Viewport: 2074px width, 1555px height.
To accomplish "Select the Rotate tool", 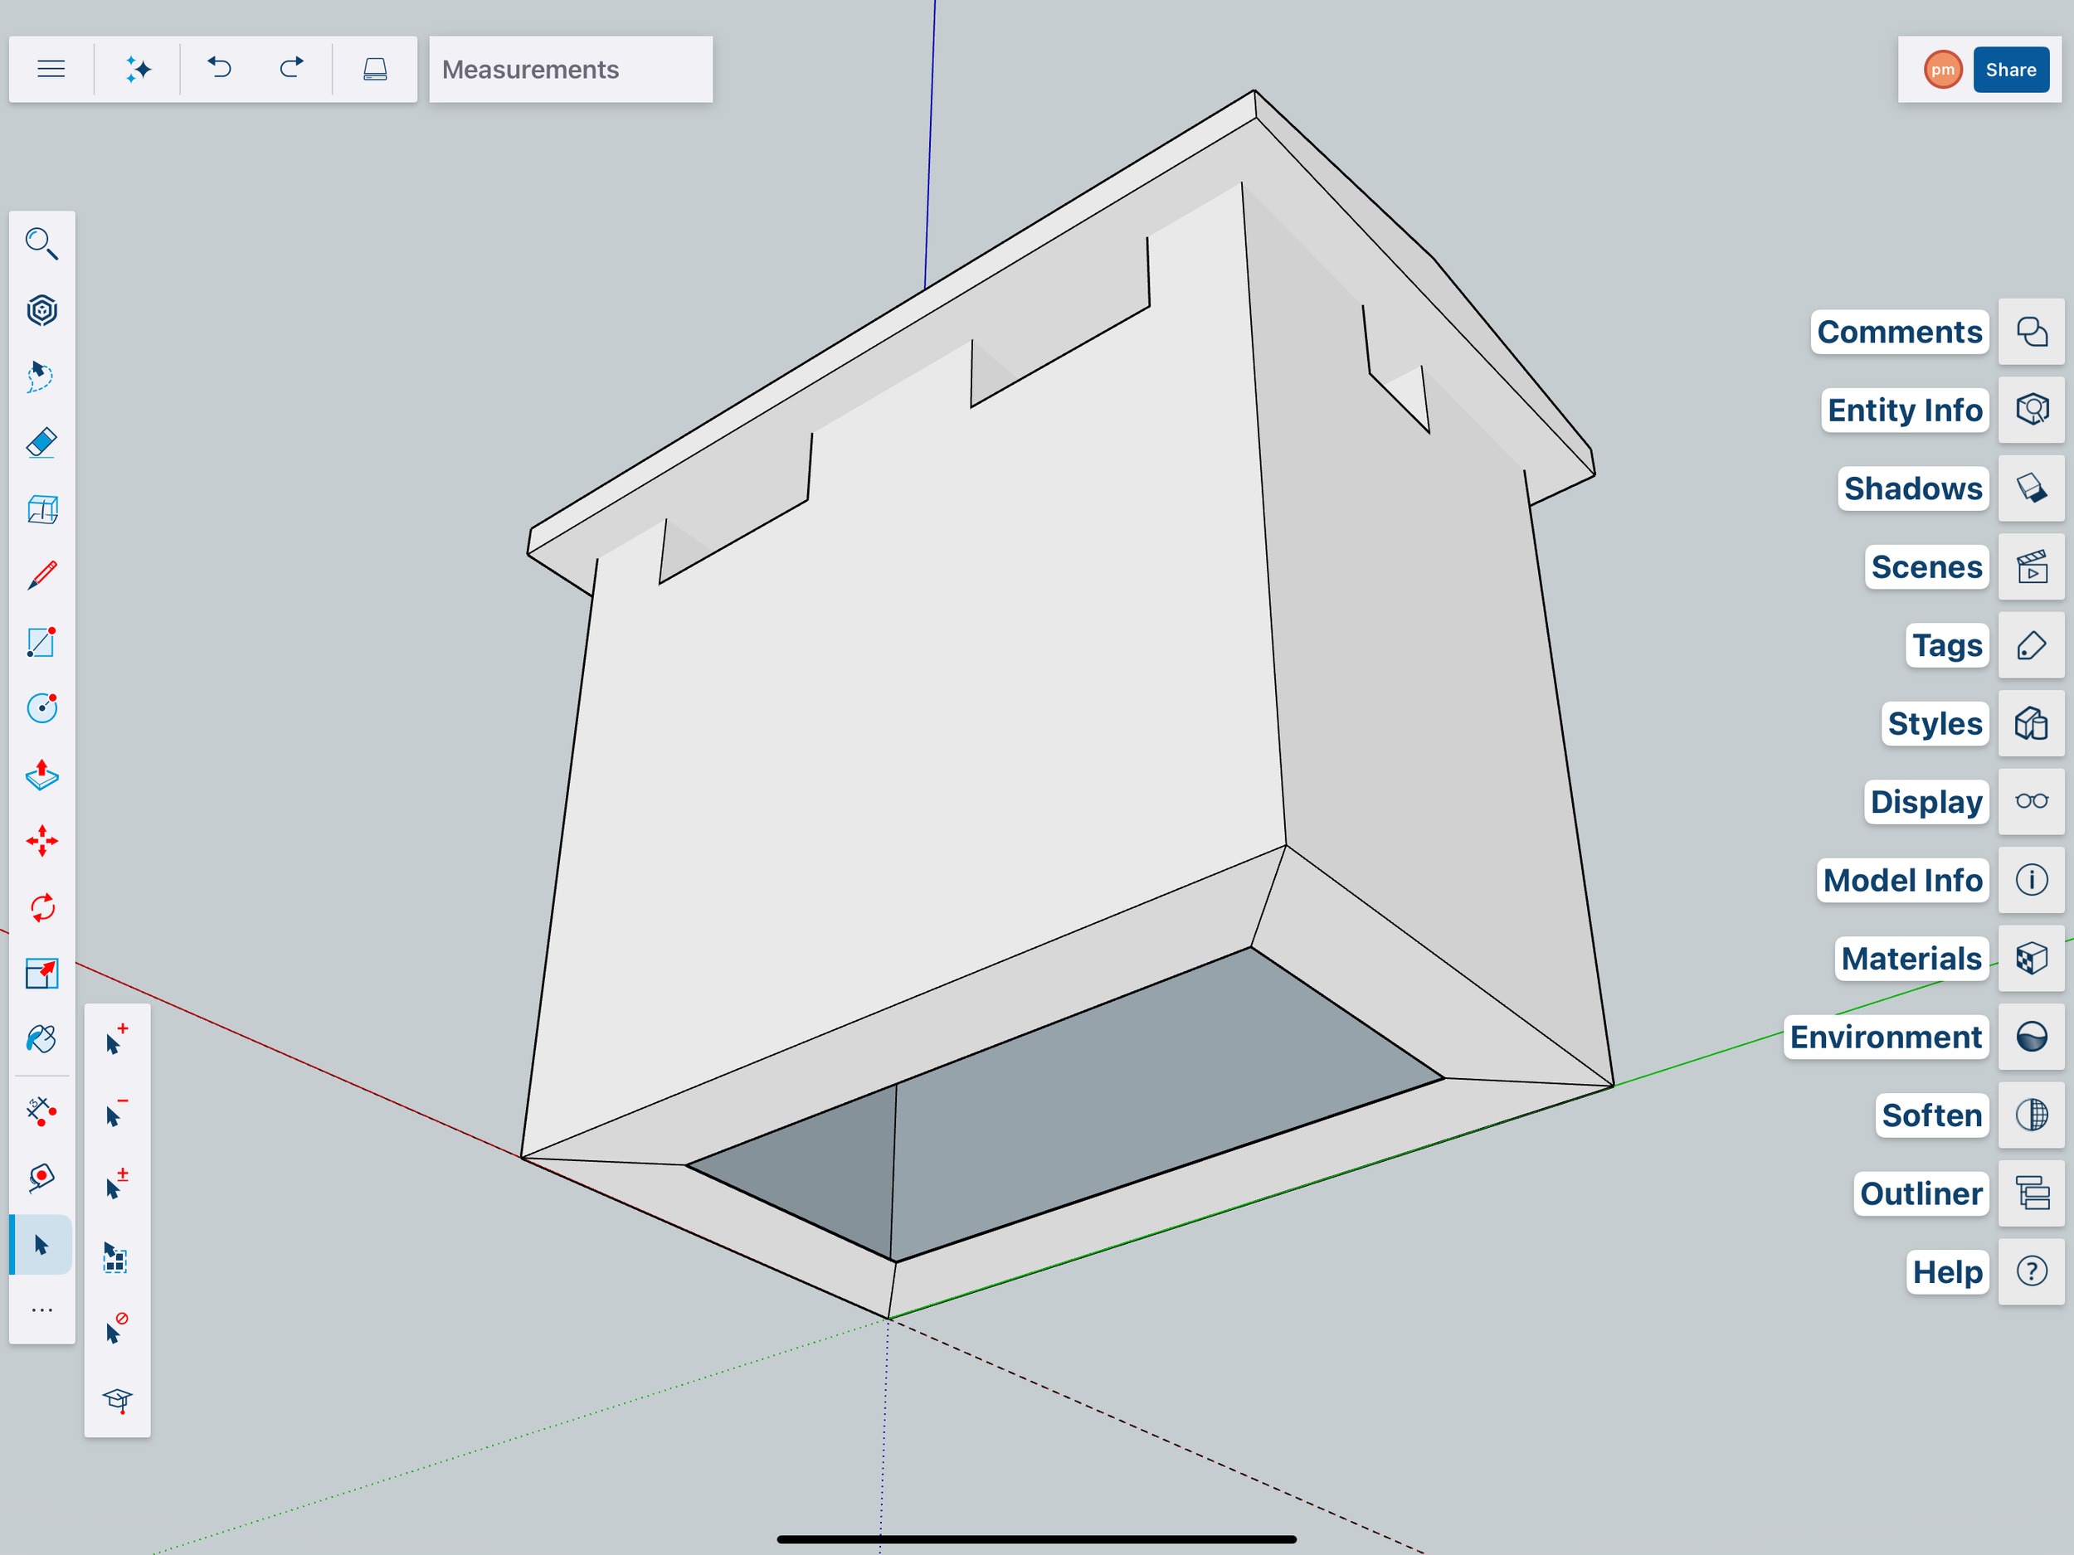I will point(41,907).
